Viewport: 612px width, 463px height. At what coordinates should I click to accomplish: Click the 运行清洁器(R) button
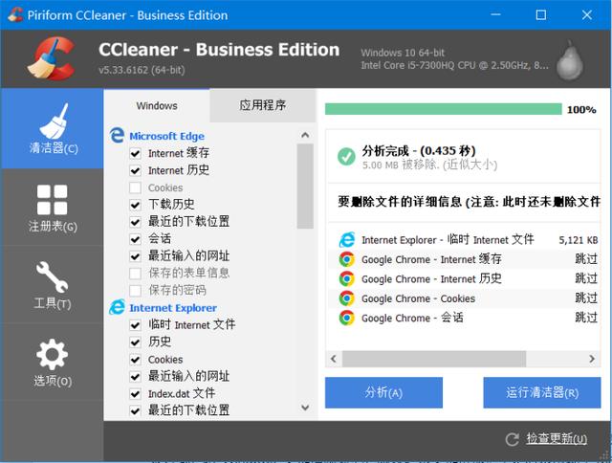coord(542,392)
